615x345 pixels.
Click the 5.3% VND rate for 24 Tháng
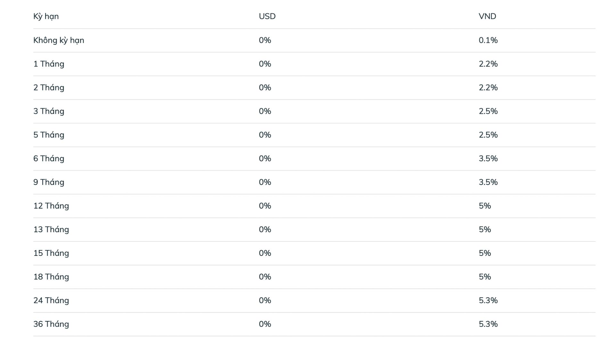pos(488,300)
